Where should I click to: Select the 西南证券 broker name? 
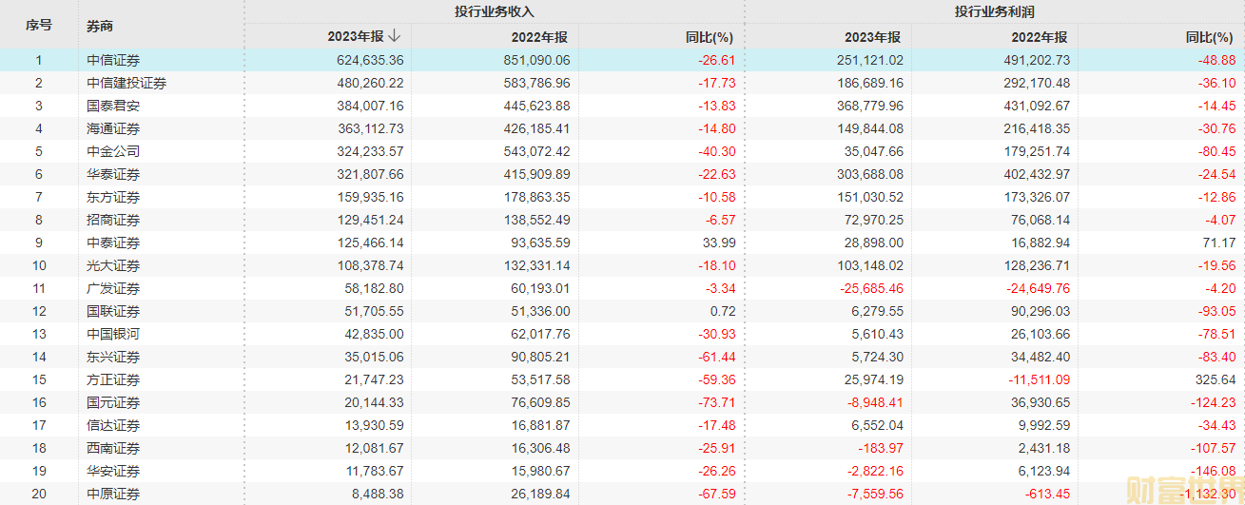click(113, 448)
